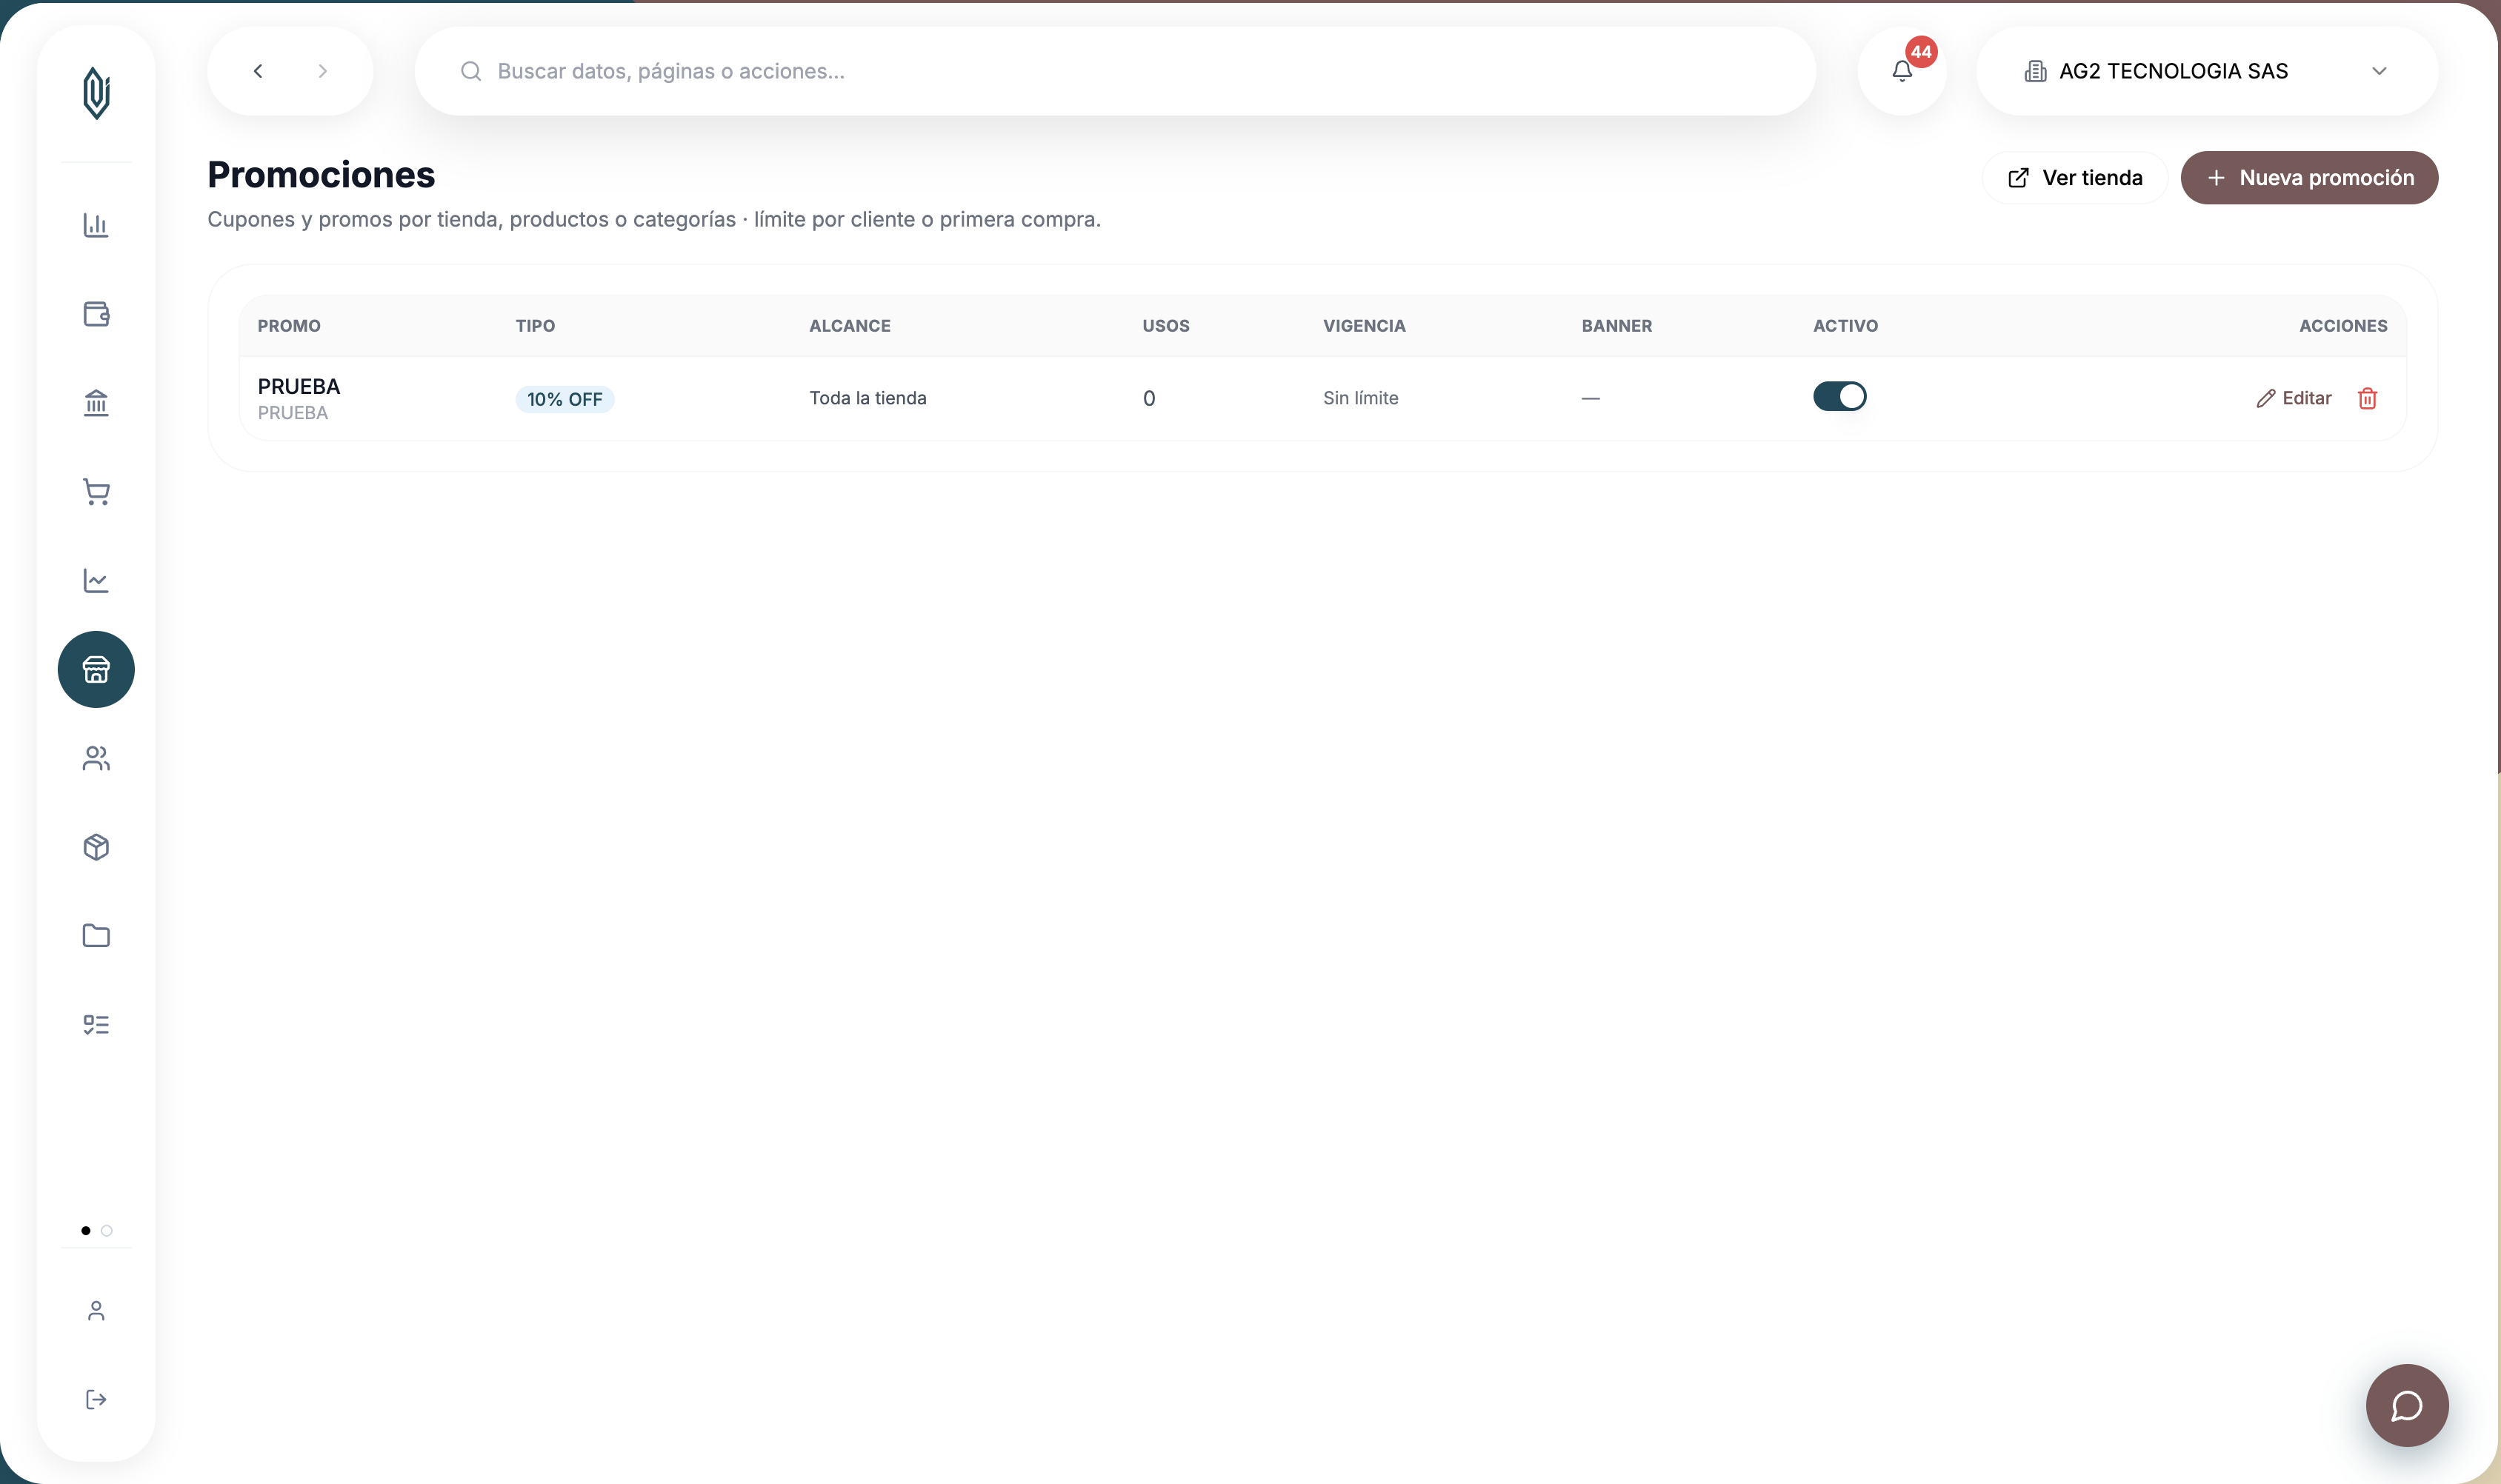Expand the AG2 TECNOLOGIA SAS company dropdown
2501x1484 pixels.
tap(2207, 71)
